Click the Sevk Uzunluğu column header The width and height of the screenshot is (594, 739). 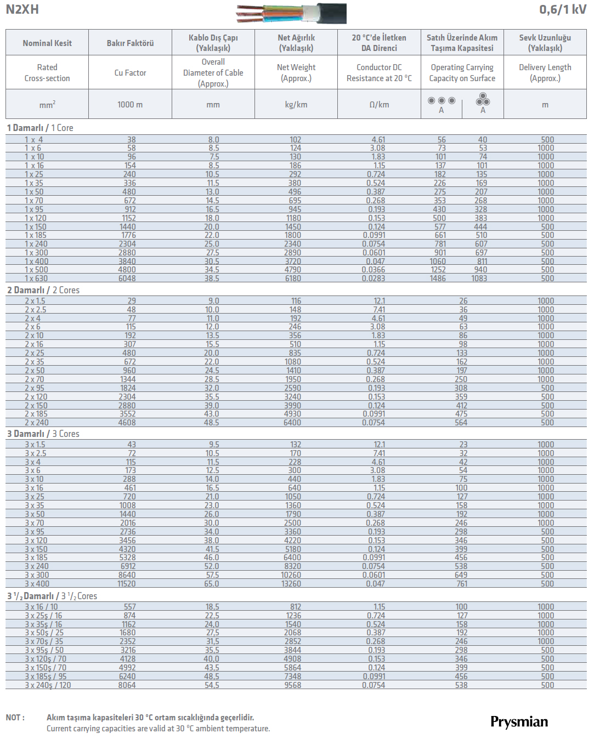(545, 43)
